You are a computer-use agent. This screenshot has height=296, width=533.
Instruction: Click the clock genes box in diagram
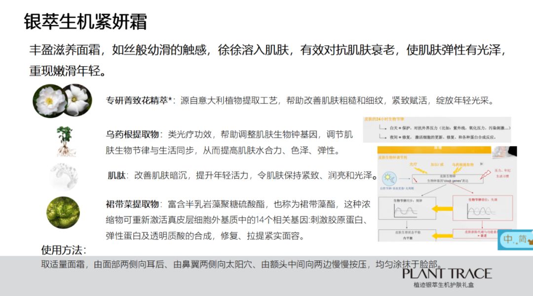(x=447, y=179)
